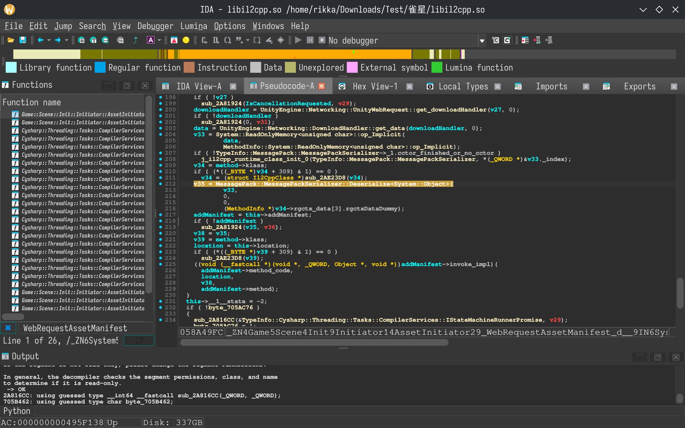The width and height of the screenshot is (685, 428).
Task: Clear function filter with blue X button
Action: coord(8,328)
